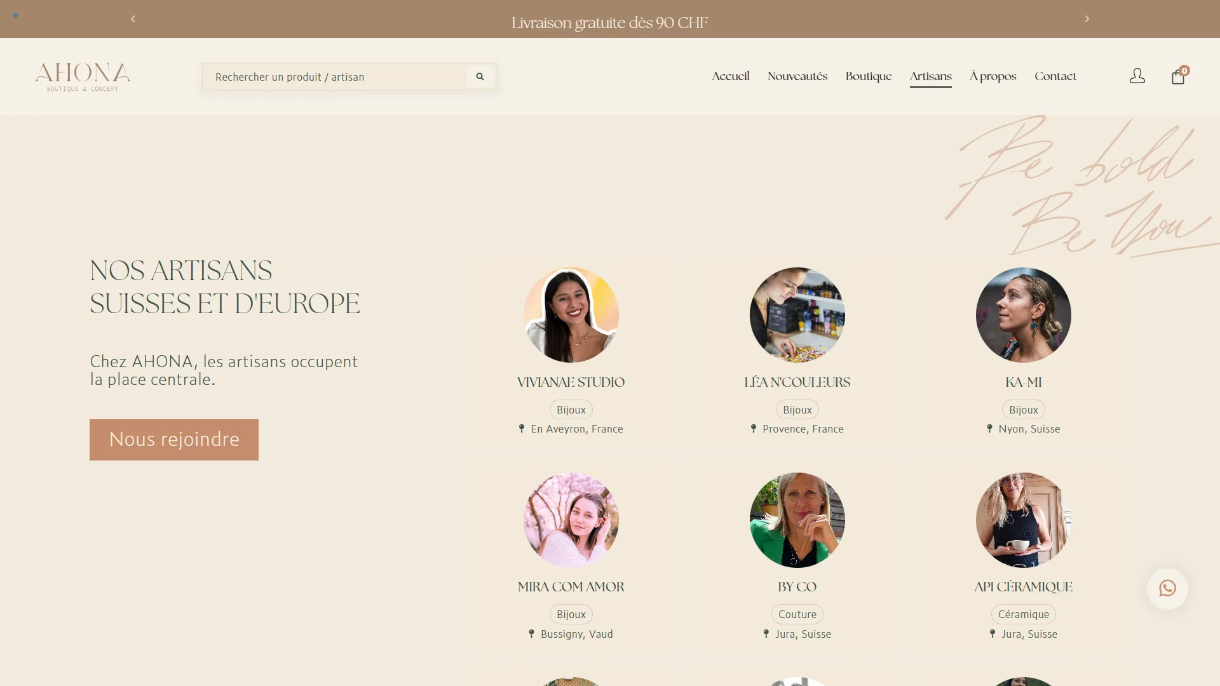Open Vivianae Studio portrait photo

(571, 315)
